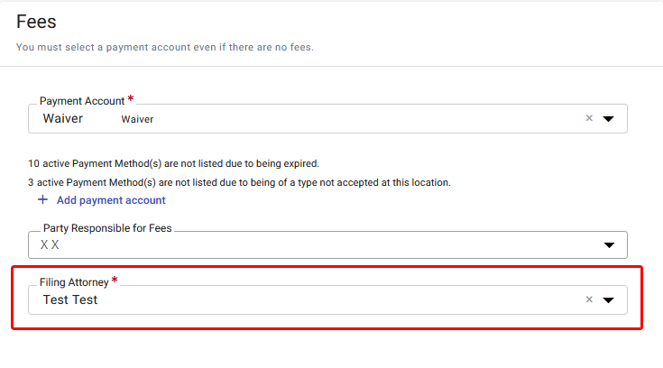The width and height of the screenshot is (663, 368).
Task: Click the must select a payment account subtitle
Action: point(165,47)
